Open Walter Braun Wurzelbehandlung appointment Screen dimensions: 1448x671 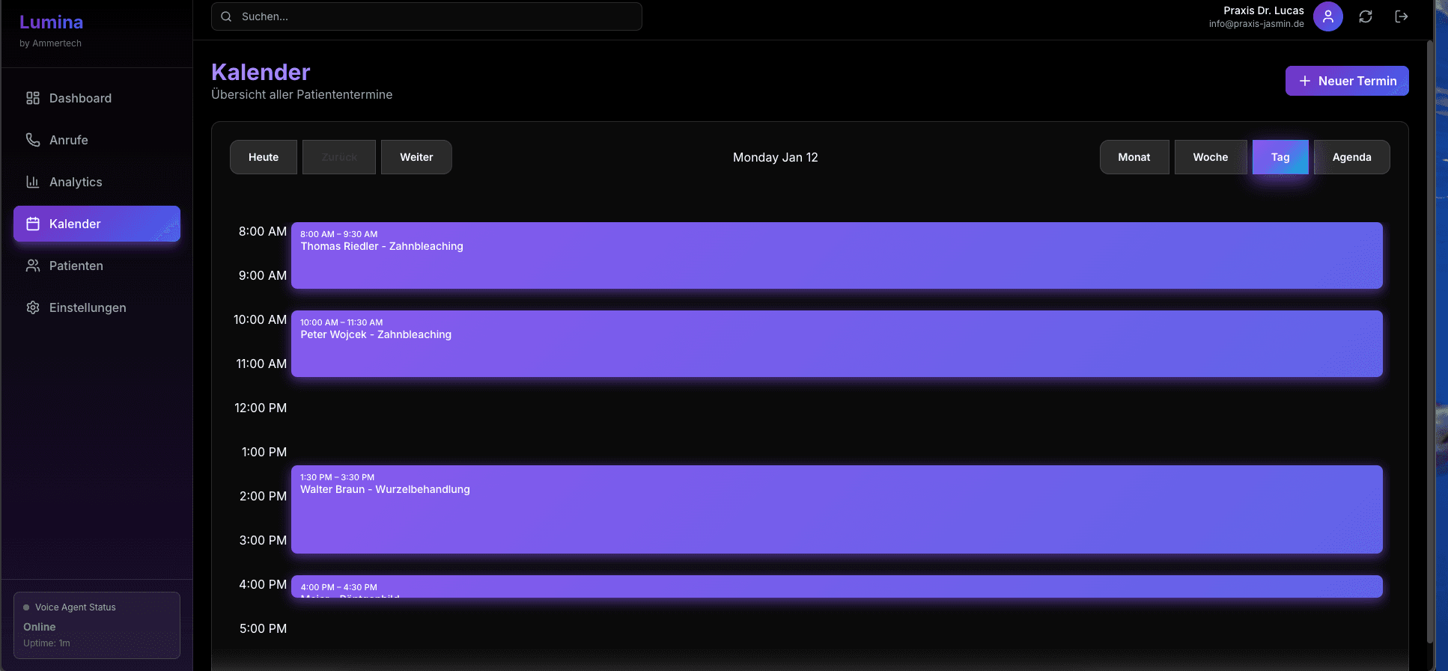pyautogui.click(x=836, y=509)
